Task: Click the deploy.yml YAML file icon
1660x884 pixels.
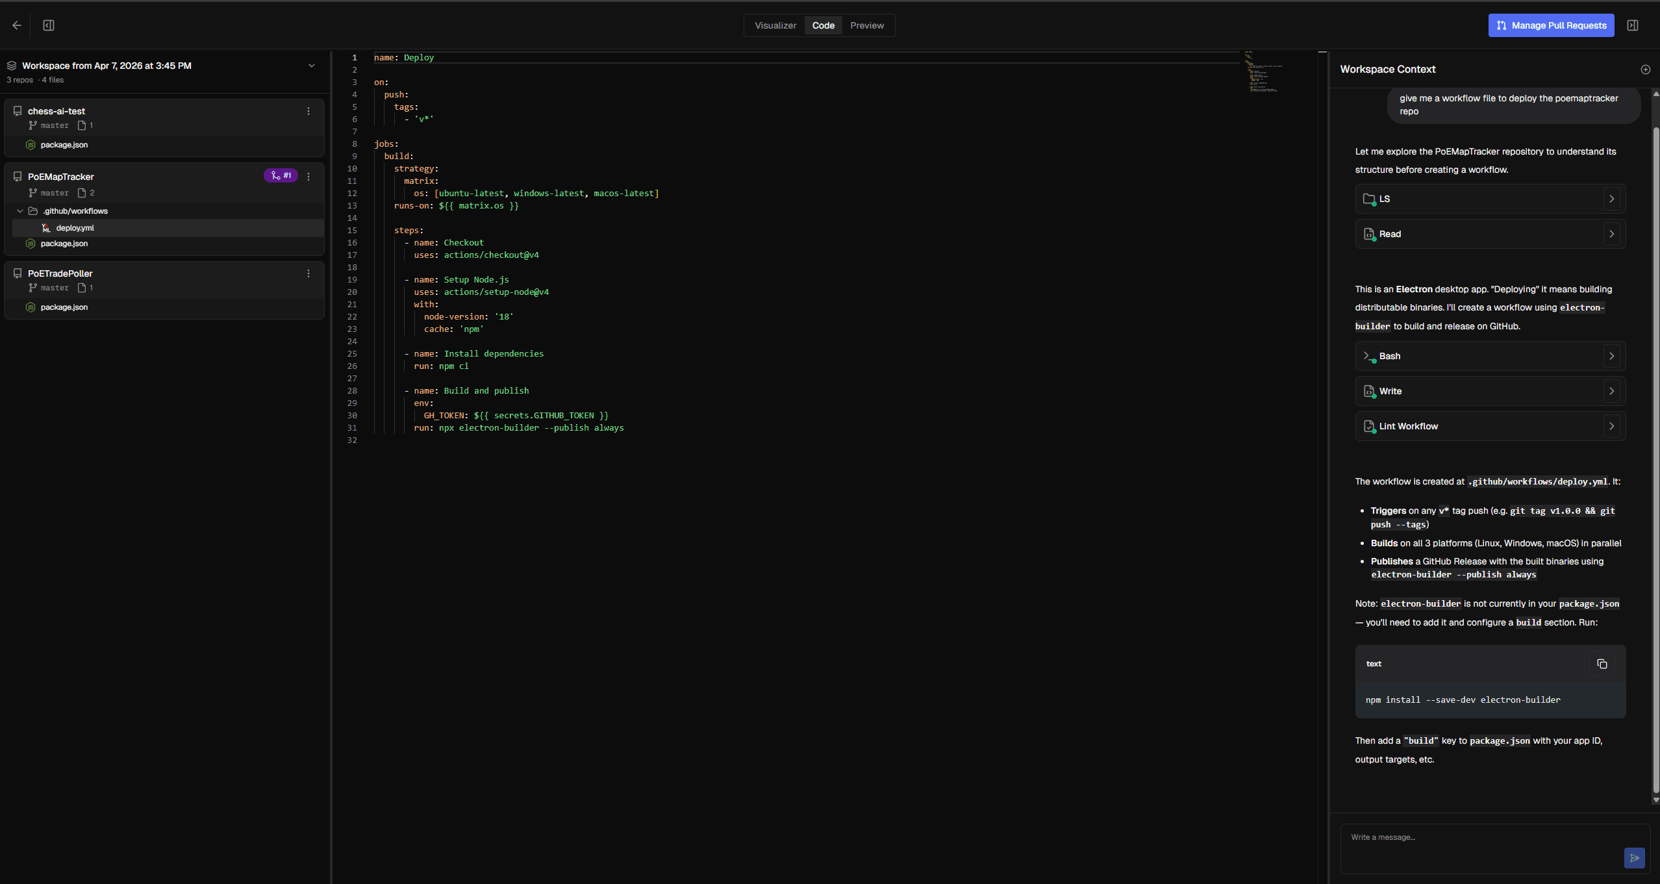Action: click(46, 228)
